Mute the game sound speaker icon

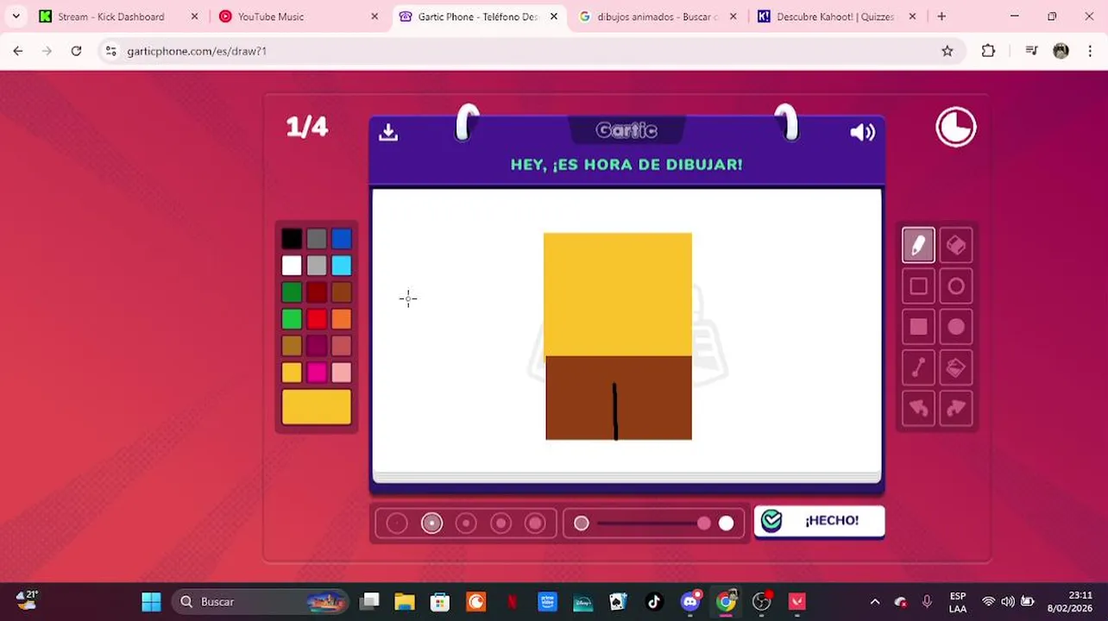click(x=863, y=132)
